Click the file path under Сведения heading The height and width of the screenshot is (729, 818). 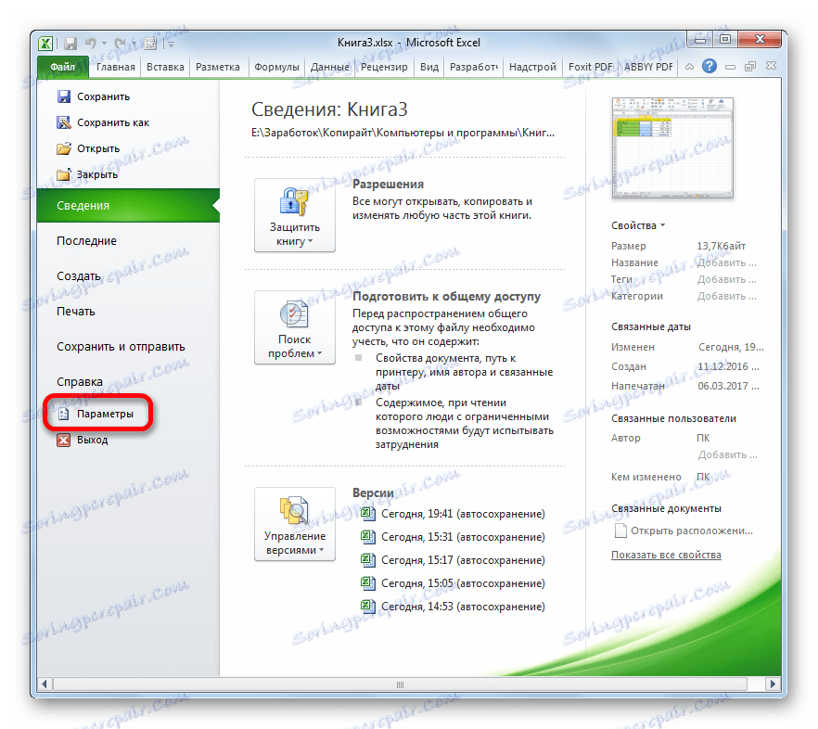(x=403, y=133)
